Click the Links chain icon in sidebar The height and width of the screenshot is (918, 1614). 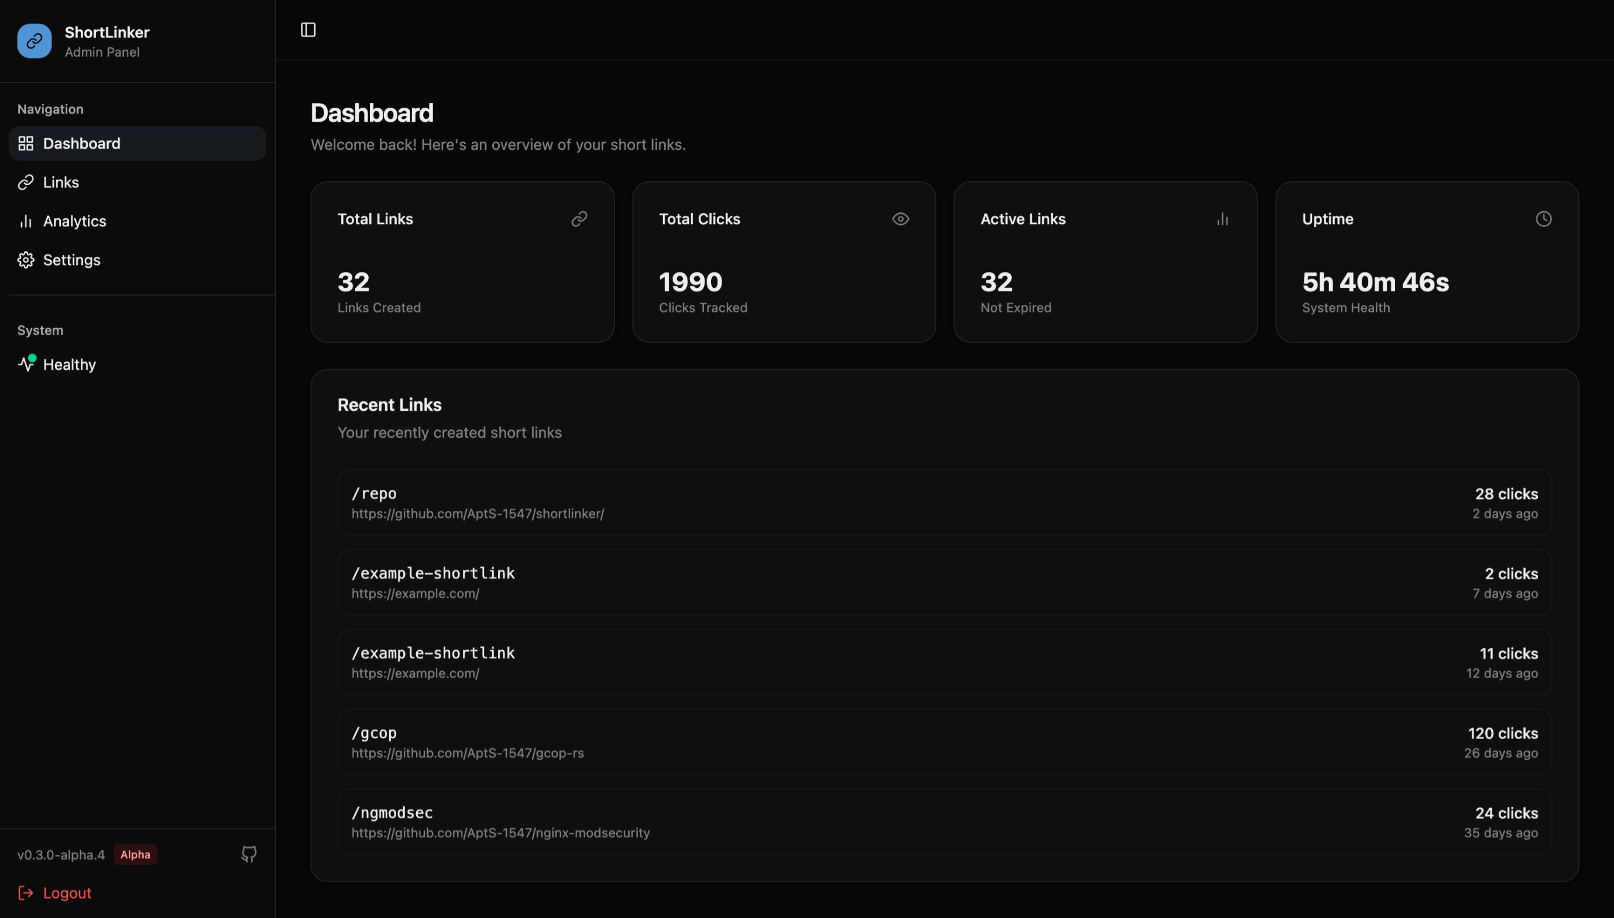(26, 182)
